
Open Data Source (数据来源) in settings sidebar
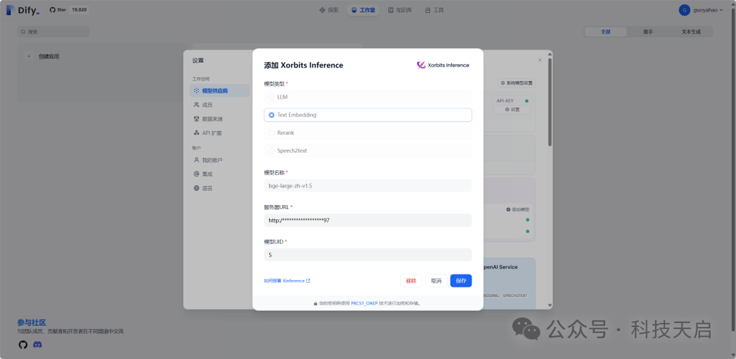pyautogui.click(x=219, y=119)
